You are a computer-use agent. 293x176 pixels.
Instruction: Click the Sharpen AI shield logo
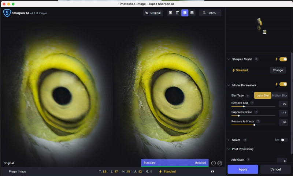[x=7, y=13]
